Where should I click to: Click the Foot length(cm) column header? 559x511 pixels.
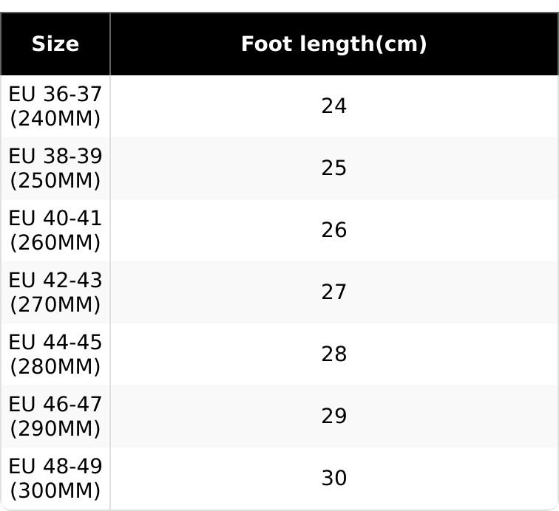click(x=334, y=44)
